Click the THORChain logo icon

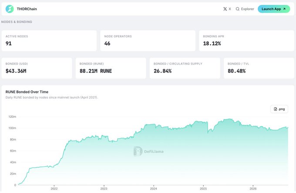(10, 9)
